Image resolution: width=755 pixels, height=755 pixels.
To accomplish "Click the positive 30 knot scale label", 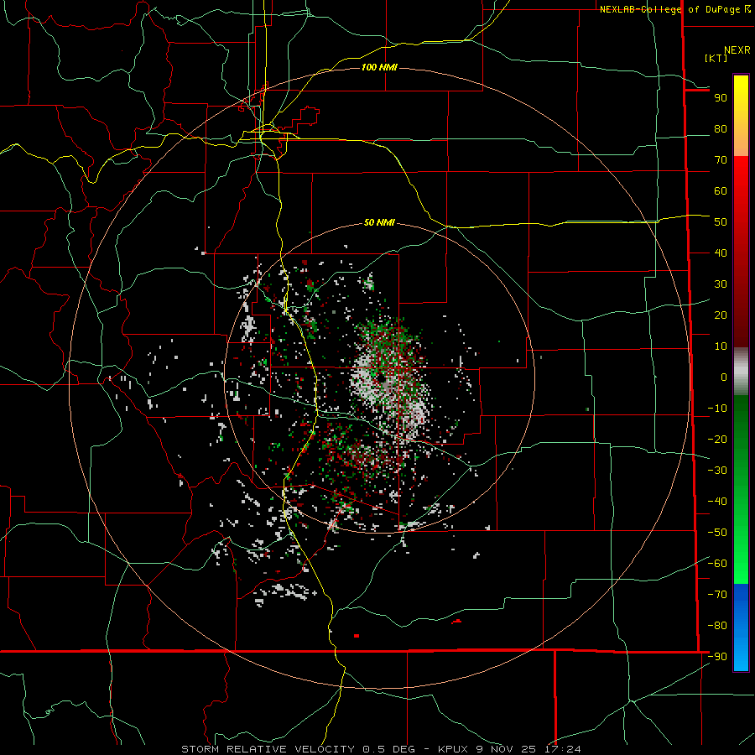I will [721, 284].
